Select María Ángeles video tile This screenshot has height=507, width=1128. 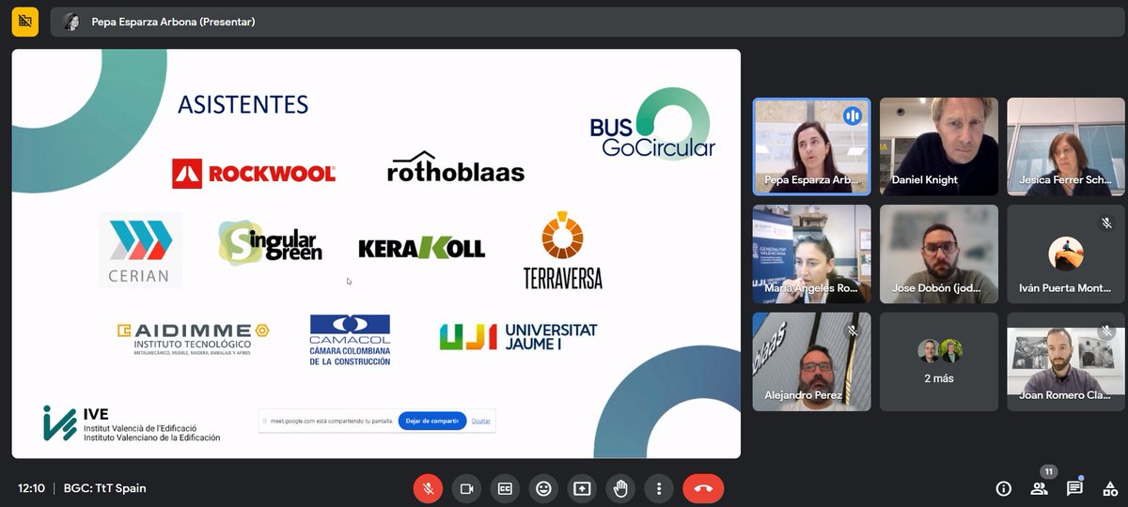tap(811, 253)
